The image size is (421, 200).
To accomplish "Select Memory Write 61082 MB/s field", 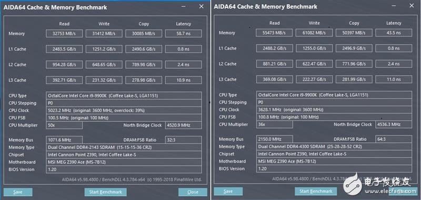I will 314,33.
